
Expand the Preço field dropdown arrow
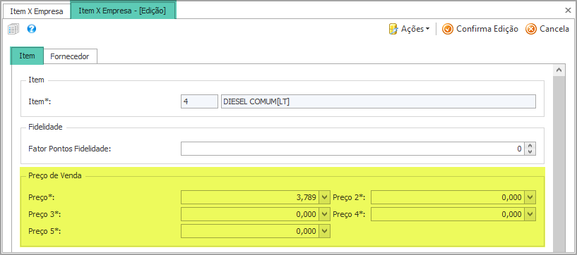click(325, 197)
